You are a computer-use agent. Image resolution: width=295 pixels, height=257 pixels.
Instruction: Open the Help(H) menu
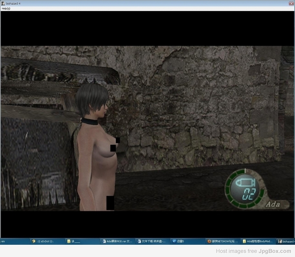pyautogui.click(x=6, y=9)
